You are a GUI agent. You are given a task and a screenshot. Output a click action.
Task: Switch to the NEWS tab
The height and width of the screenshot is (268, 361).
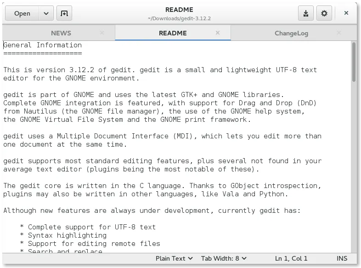(x=61, y=33)
